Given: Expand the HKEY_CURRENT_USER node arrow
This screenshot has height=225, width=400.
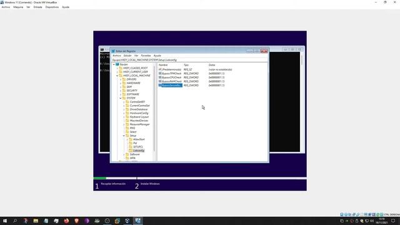Looking at the screenshot, I should (x=117, y=72).
